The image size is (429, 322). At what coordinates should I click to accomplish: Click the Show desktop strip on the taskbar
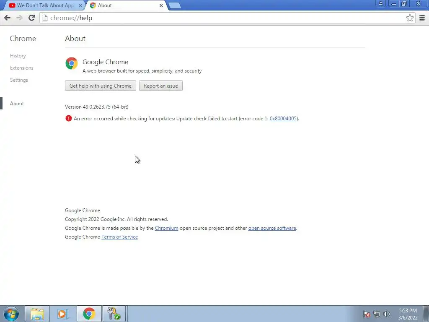click(x=426, y=314)
